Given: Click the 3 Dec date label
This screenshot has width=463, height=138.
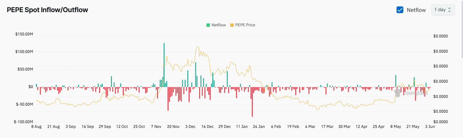Looking at the screenshot, I should pos(190,127).
